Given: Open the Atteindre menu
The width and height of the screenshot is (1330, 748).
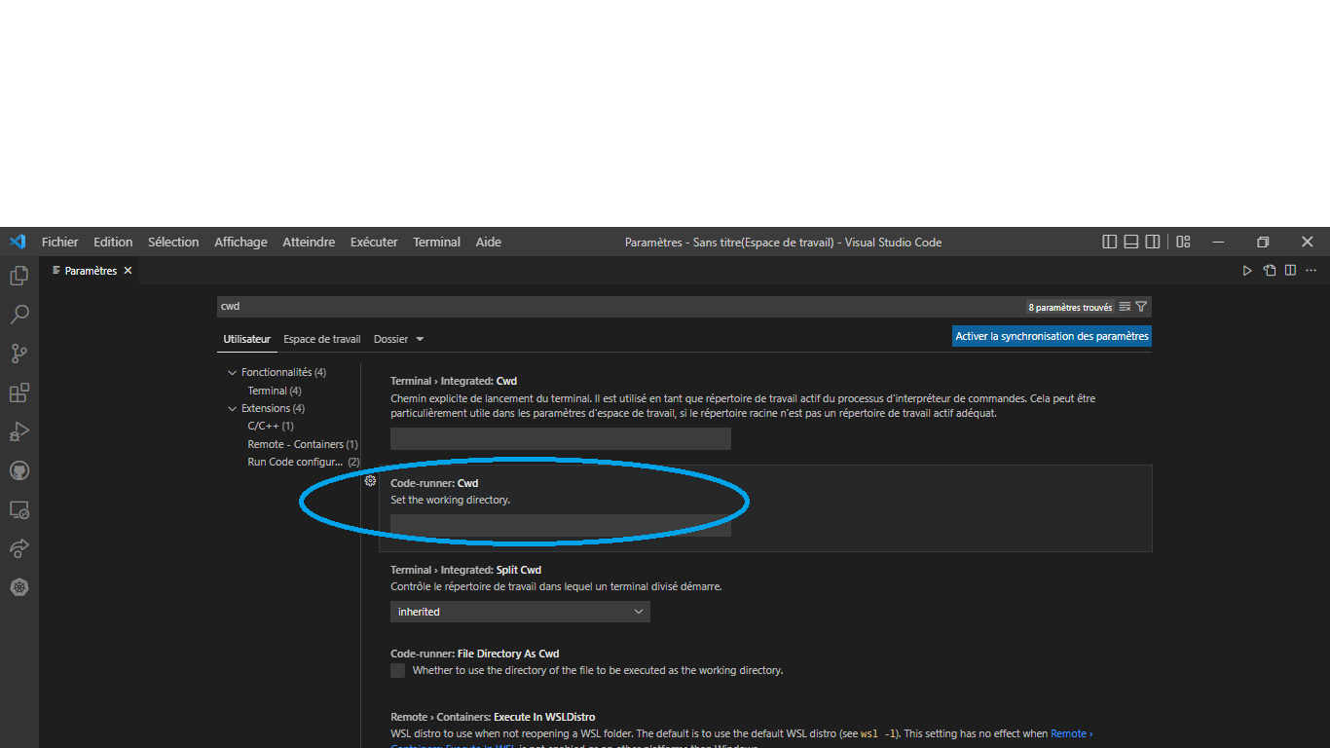Looking at the screenshot, I should (x=309, y=242).
